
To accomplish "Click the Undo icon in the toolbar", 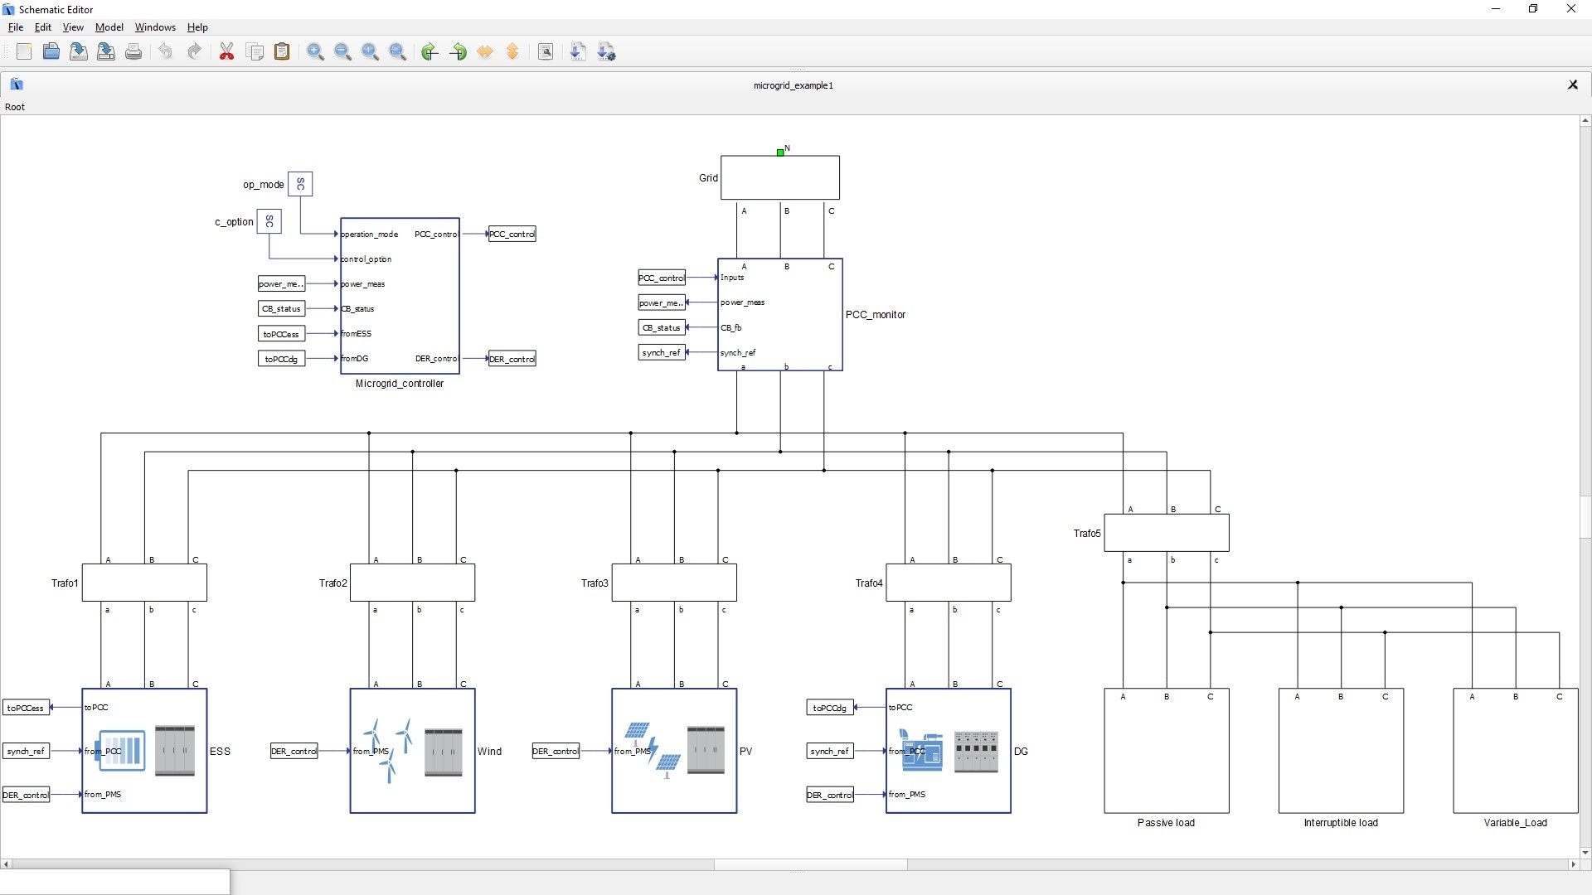I will 165,51.
